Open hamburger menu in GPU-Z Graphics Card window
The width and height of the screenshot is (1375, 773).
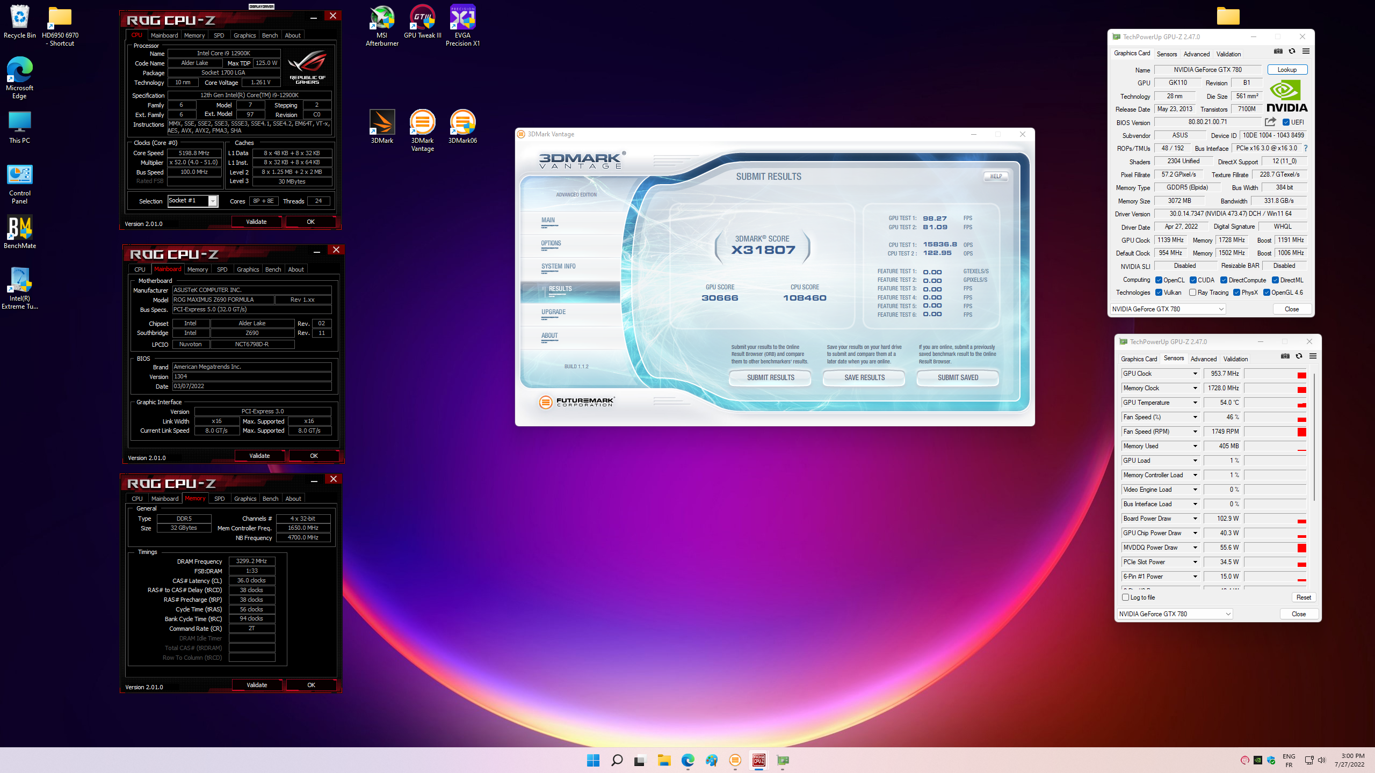[1306, 52]
